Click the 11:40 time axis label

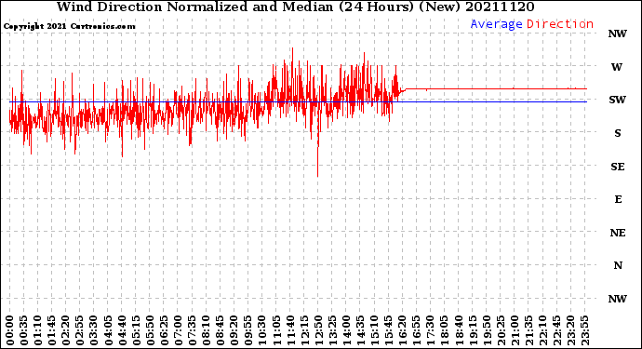pyautogui.click(x=290, y=330)
